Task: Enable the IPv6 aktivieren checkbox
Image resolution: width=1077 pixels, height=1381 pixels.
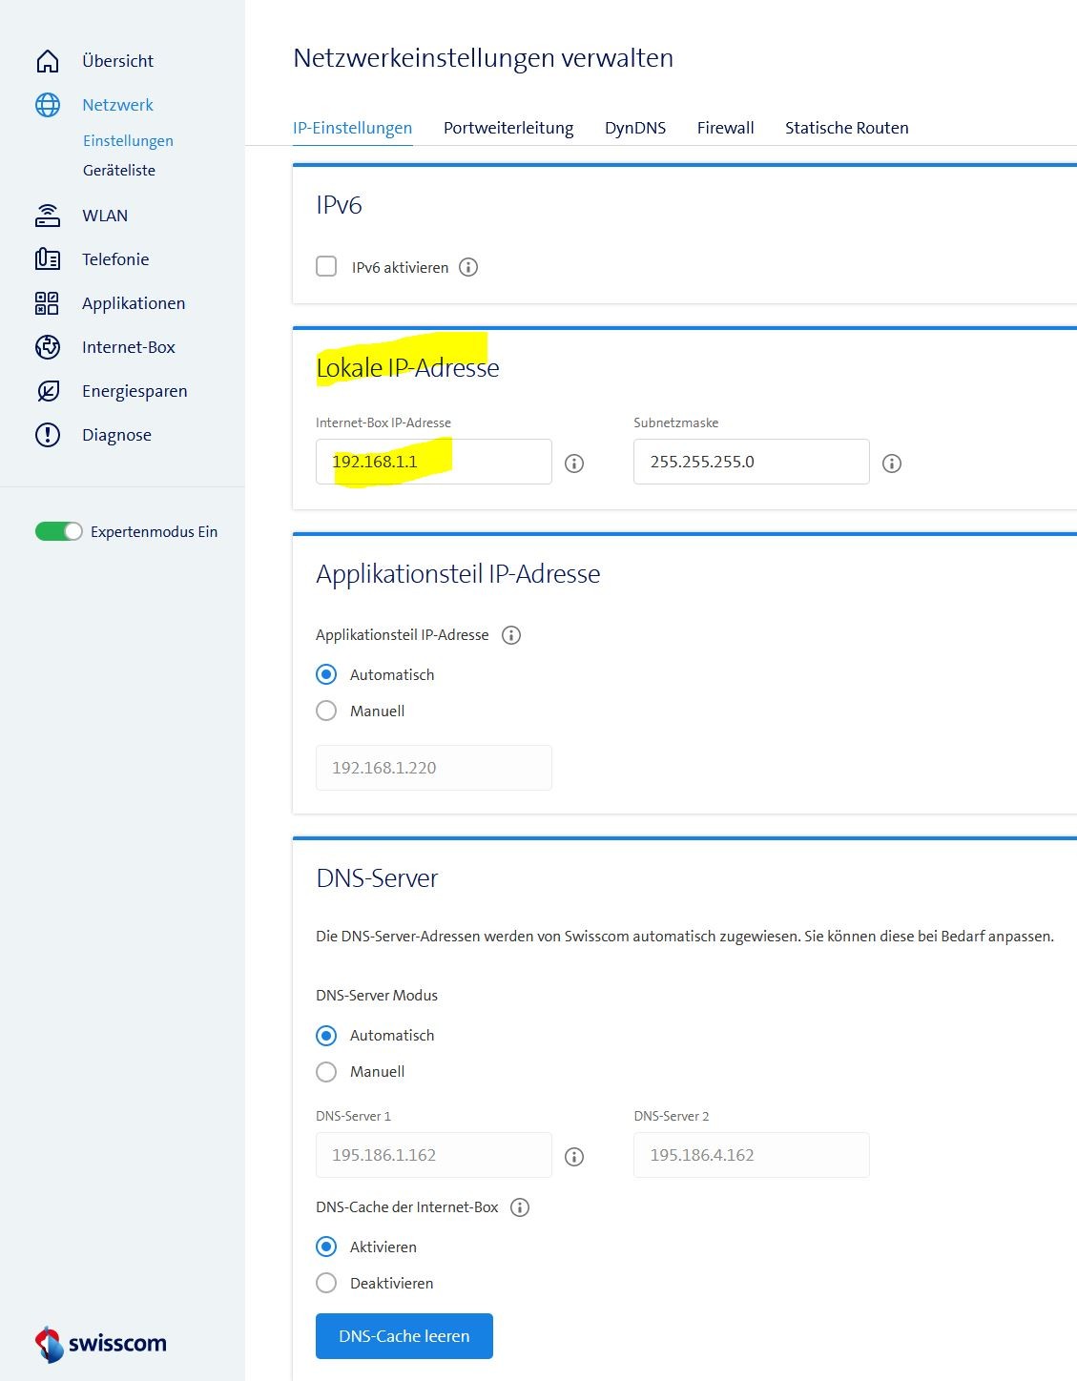Action: coord(326,267)
